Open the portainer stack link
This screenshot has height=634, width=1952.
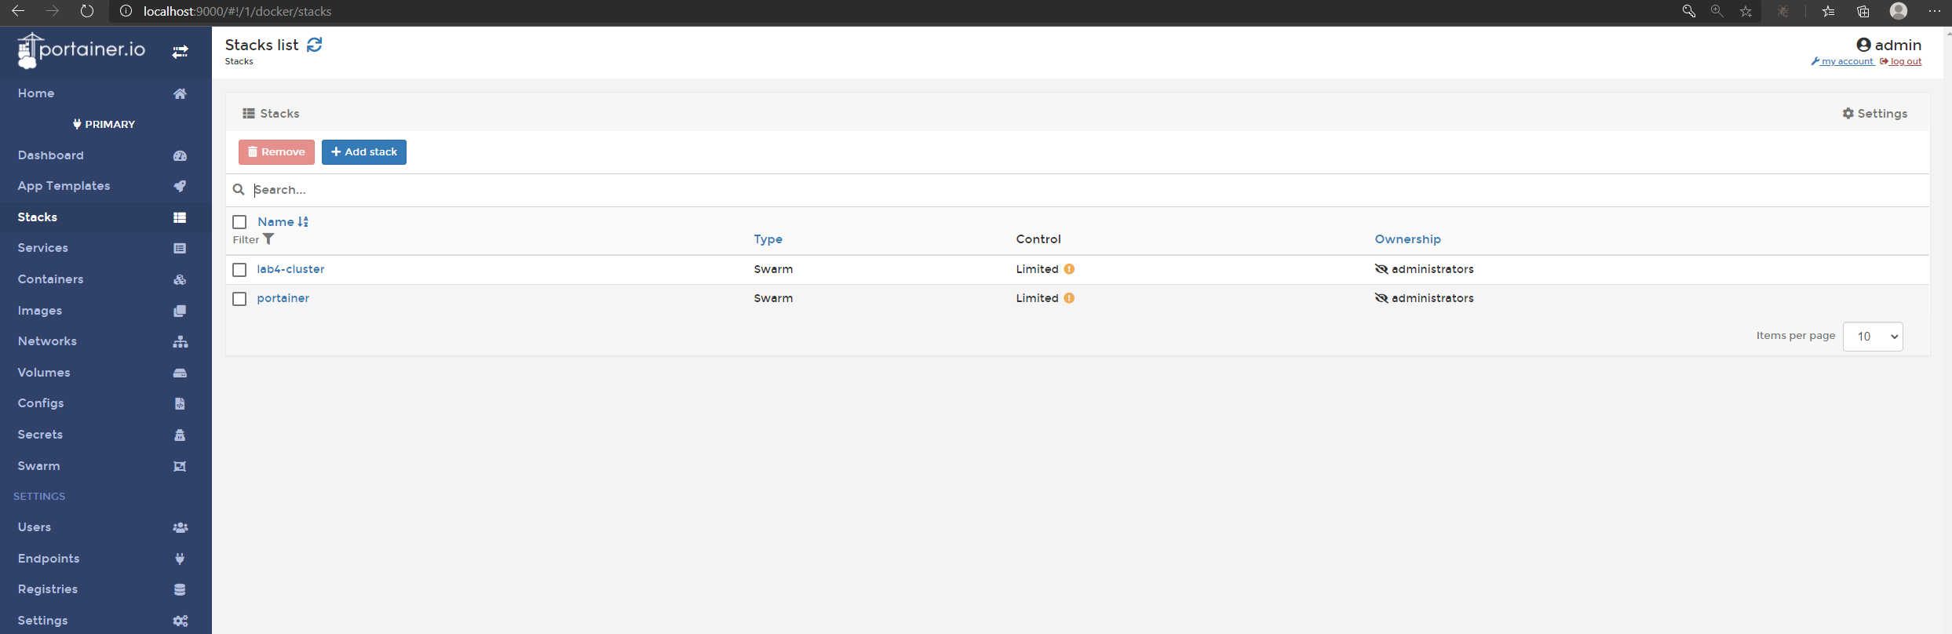click(283, 298)
